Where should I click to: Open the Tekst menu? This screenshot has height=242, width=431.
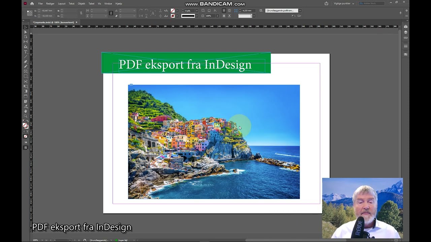click(x=71, y=4)
